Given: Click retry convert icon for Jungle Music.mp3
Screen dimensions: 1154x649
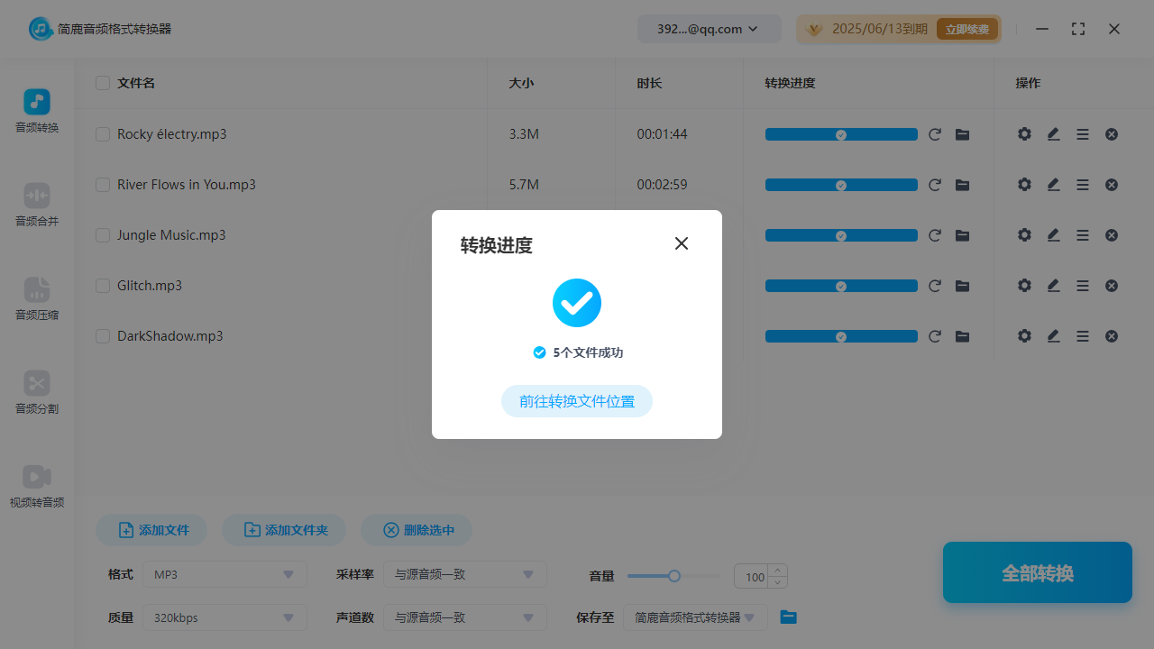Looking at the screenshot, I should coord(935,235).
